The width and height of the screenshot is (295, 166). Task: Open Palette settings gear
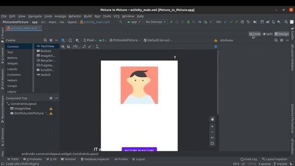[51, 40]
